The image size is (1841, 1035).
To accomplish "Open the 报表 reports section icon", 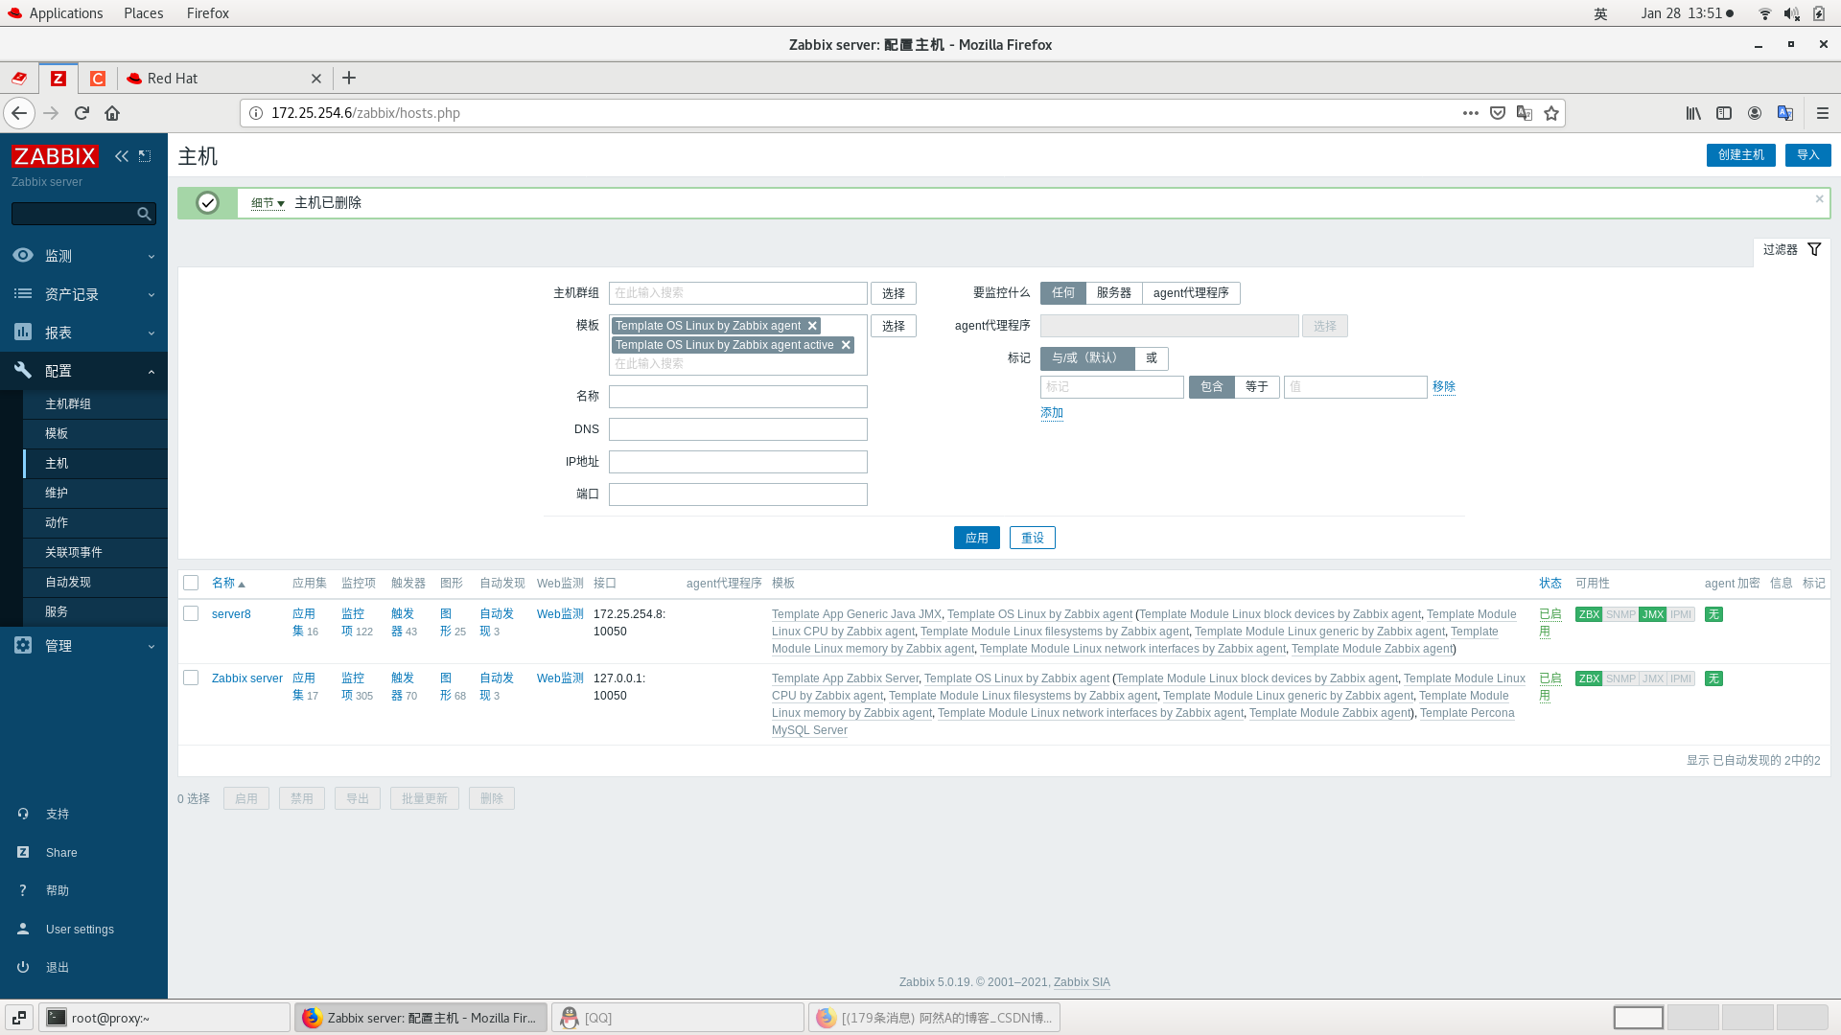I will pos(23,333).
